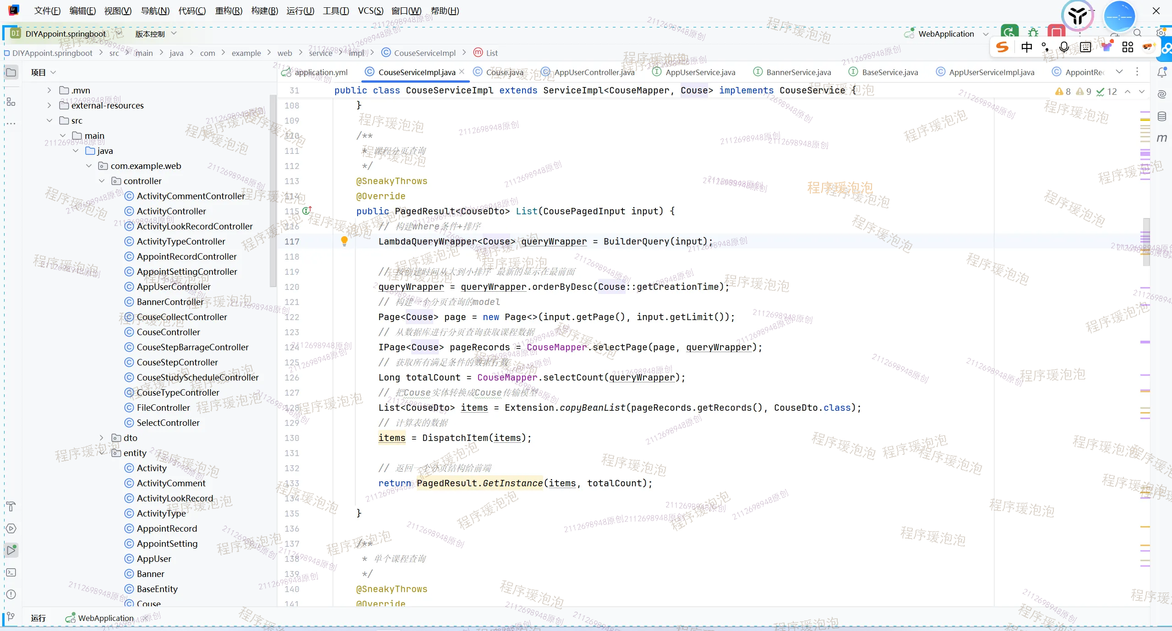This screenshot has width=1172, height=631.
Task: Toggle Sogou punctuation mode
Action: [1045, 47]
